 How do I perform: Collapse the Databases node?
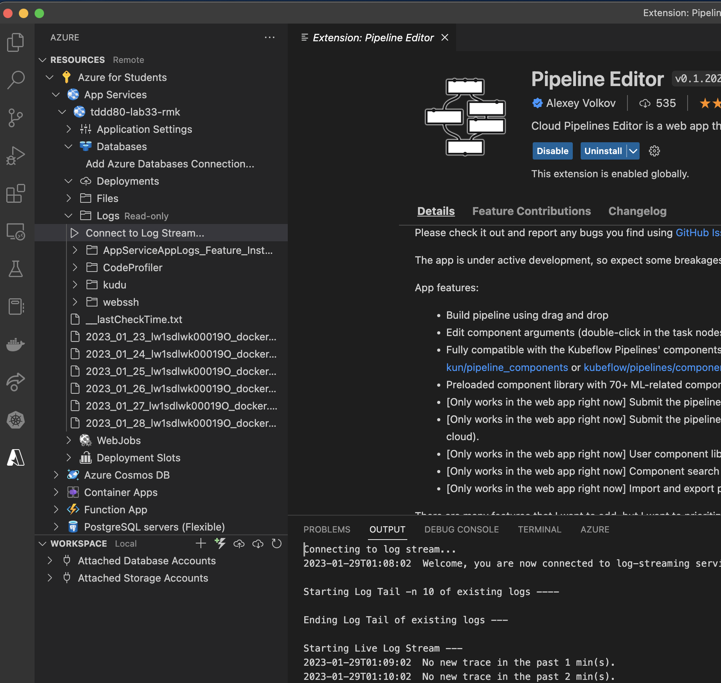(x=69, y=147)
